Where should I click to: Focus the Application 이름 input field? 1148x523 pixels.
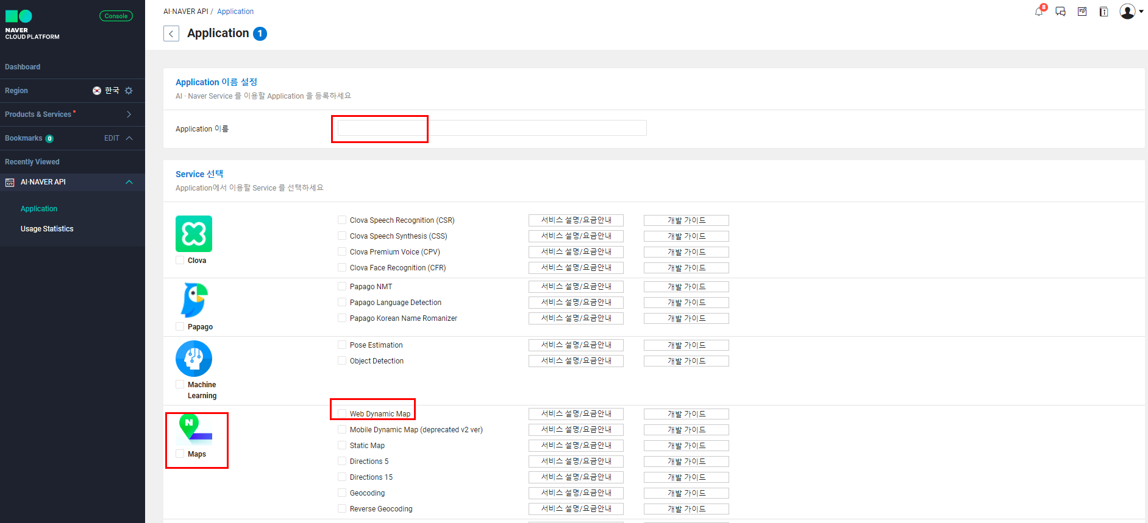point(492,128)
